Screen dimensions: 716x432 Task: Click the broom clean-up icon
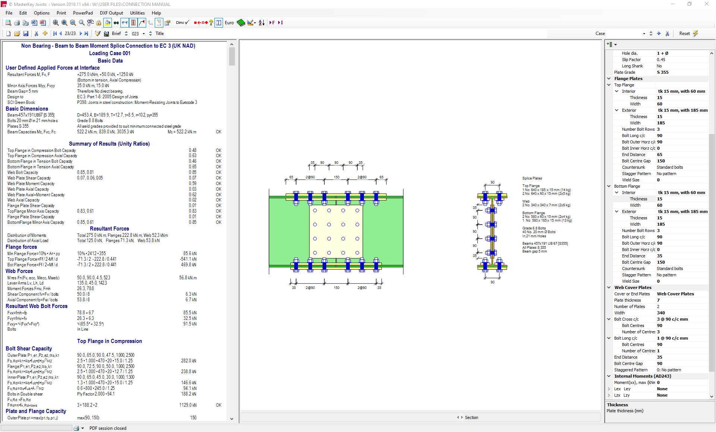coord(98,34)
